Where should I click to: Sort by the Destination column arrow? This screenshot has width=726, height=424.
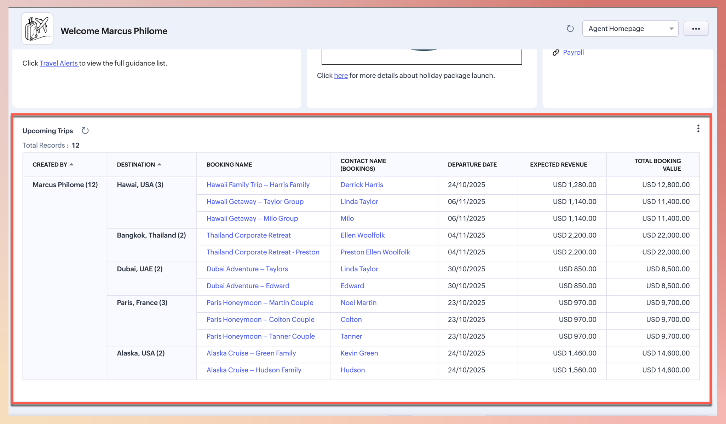click(x=159, y=164)
